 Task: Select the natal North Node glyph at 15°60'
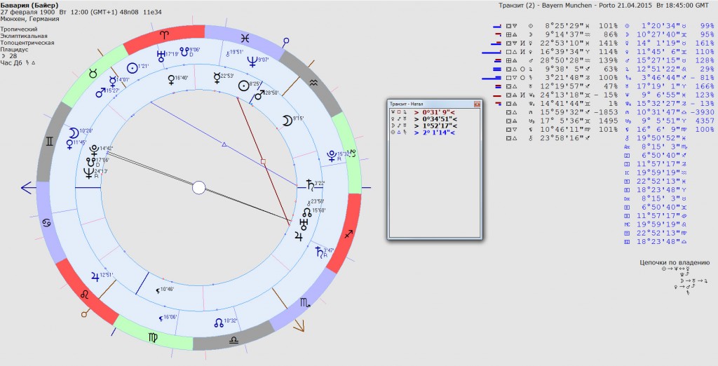307,213
